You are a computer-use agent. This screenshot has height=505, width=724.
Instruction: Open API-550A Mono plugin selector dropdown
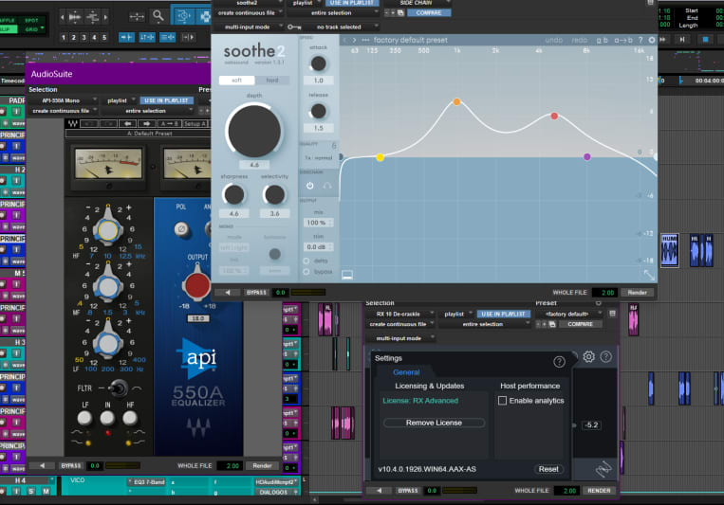65,100
